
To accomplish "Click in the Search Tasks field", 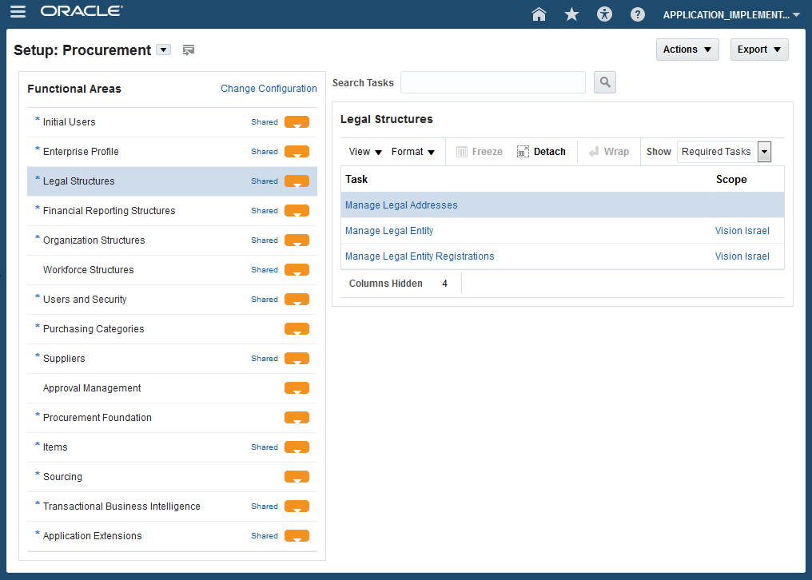I will [x=492, y=82].
